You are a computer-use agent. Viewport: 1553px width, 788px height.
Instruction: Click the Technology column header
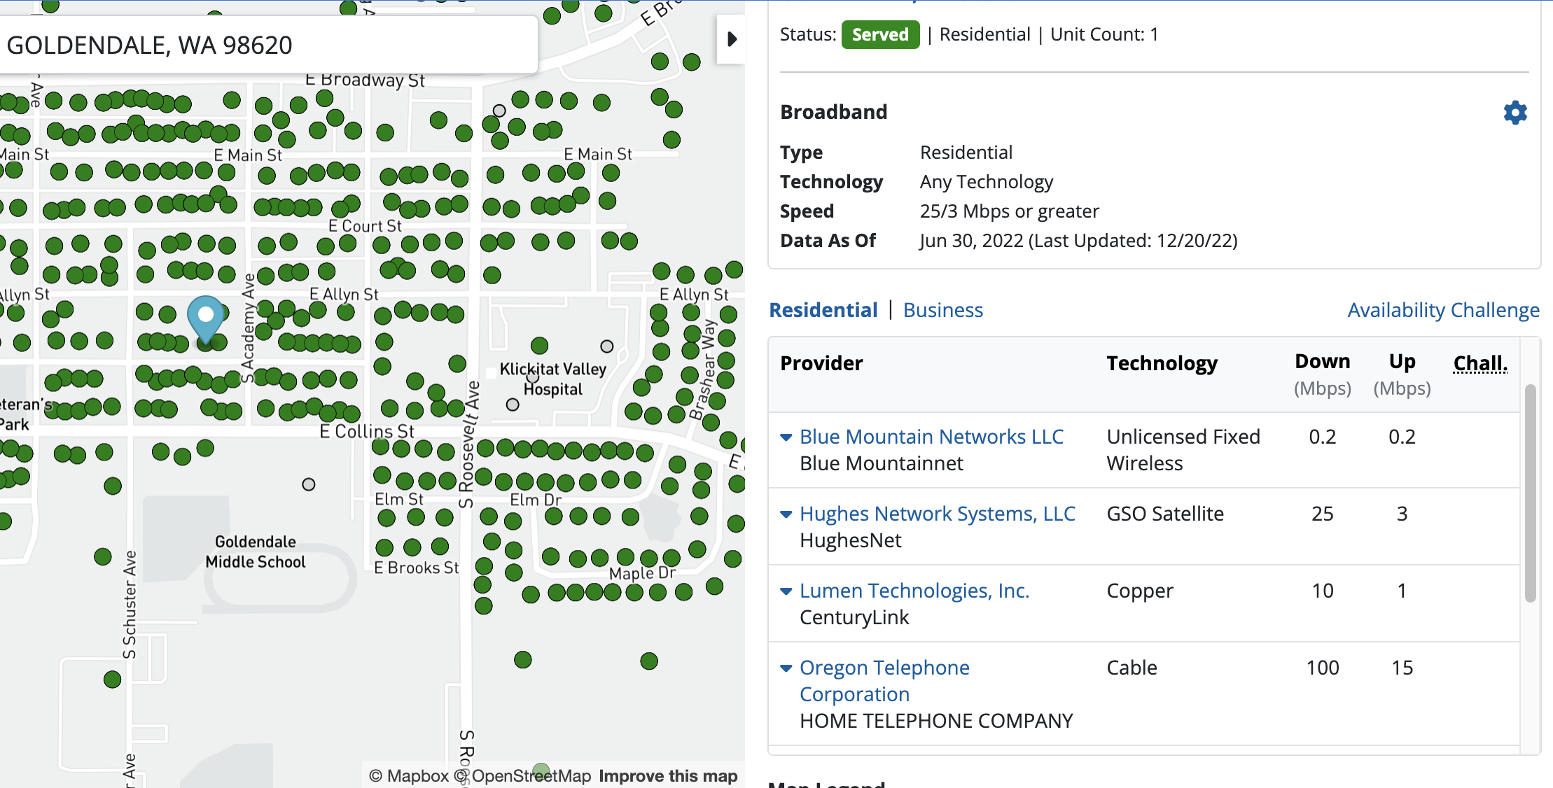point(1162,363)
